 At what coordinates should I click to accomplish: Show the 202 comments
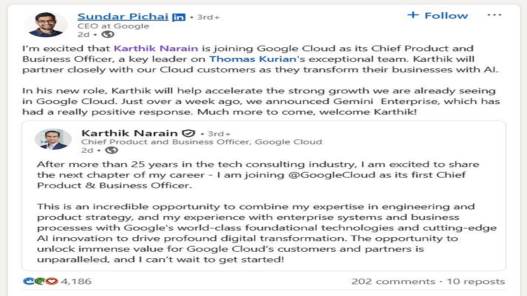393,282
